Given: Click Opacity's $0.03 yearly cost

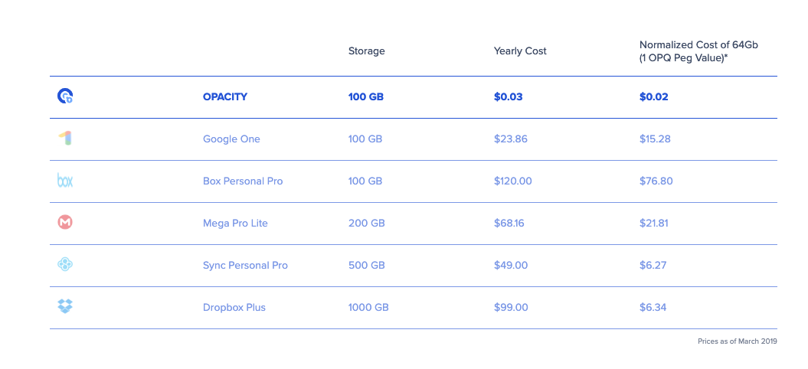Looking at the screenshot, I should click(x=509, y=97).
